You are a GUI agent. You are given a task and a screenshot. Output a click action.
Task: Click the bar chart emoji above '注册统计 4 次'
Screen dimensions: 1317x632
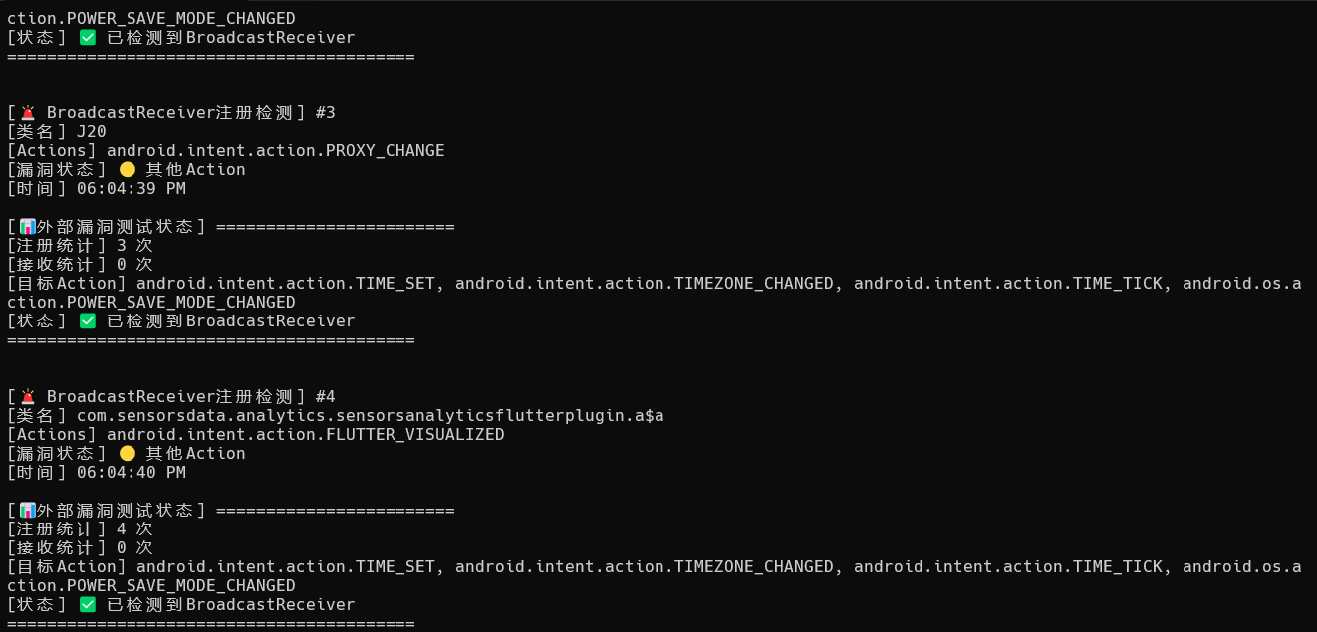click(x=28, y=510)
